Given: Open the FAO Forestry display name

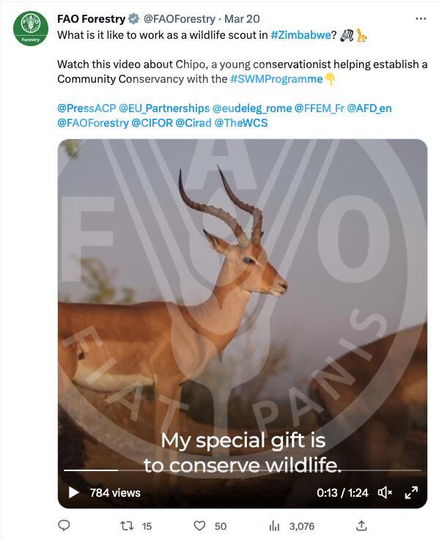Looking at the screenshot, I should 92,19.
